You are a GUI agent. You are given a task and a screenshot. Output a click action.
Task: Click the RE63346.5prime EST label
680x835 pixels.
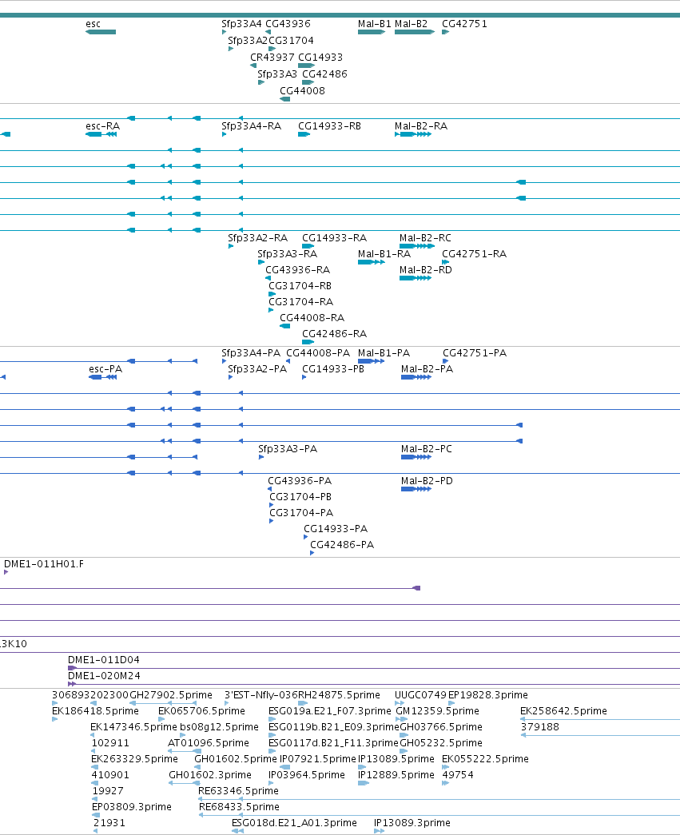point(238,790)
